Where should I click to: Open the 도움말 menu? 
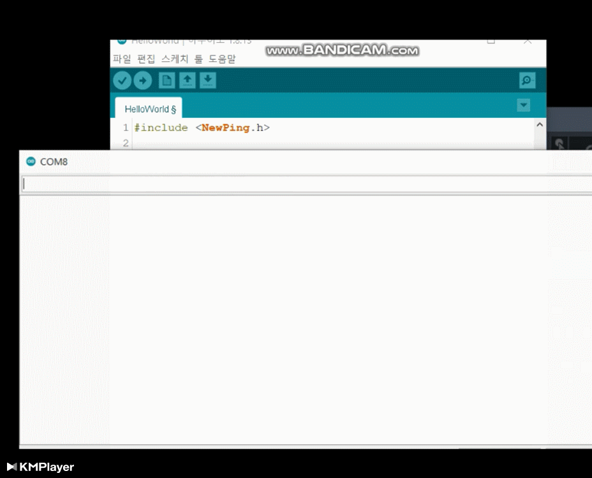click(x=223, y=59)
